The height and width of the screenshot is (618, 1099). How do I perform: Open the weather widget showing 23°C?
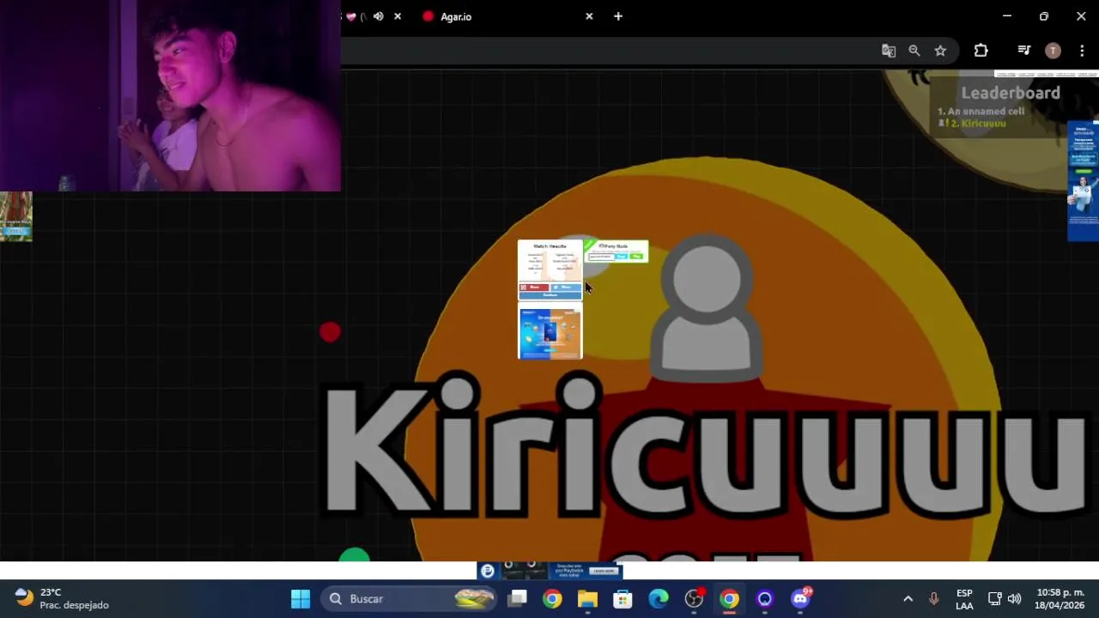tap(64, 599)
